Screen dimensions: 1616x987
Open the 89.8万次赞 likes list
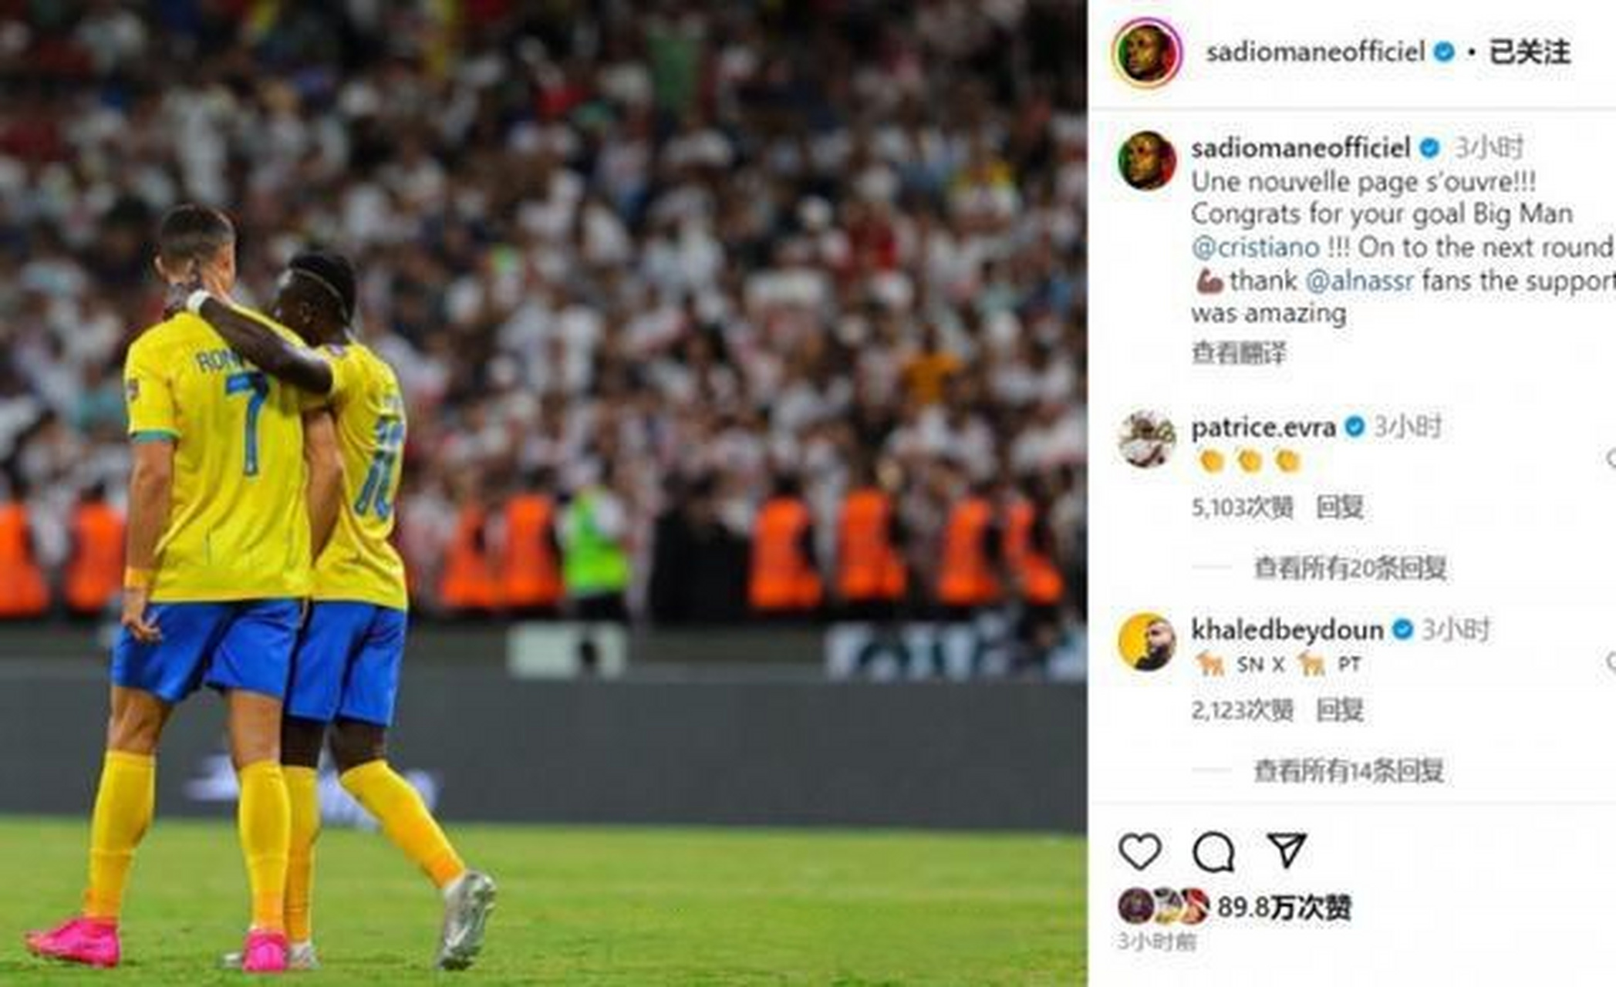tap(1284, 908)
